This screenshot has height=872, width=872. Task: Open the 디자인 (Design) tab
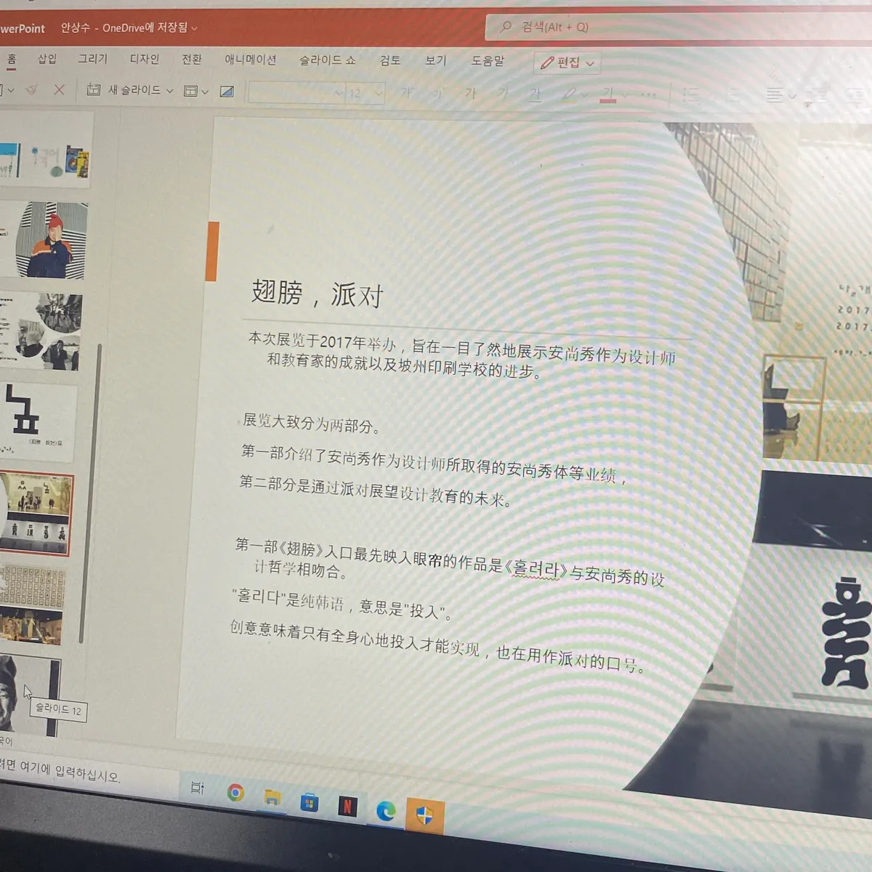tap(144, 59)
